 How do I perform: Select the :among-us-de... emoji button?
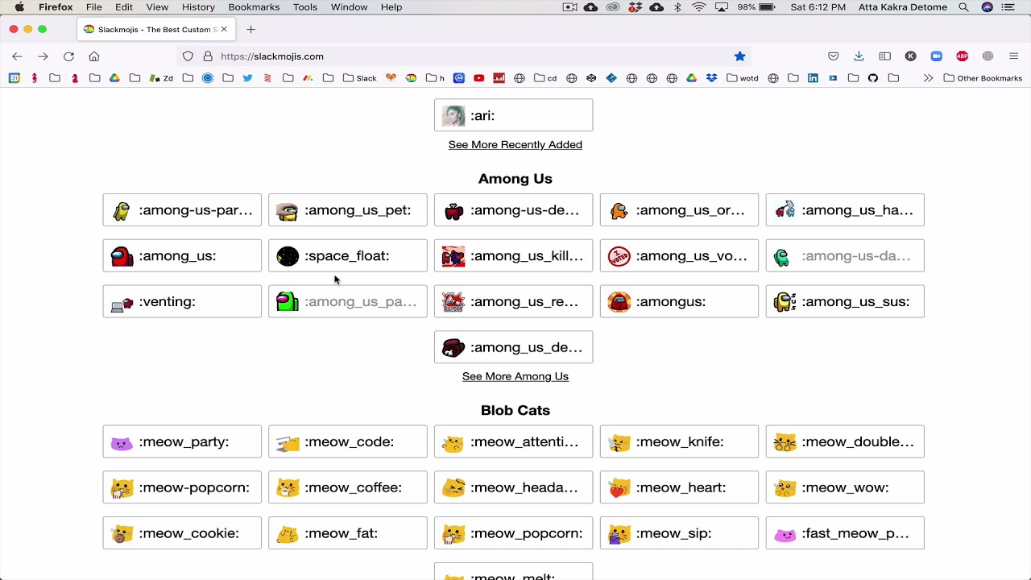(x=514, y=210)
